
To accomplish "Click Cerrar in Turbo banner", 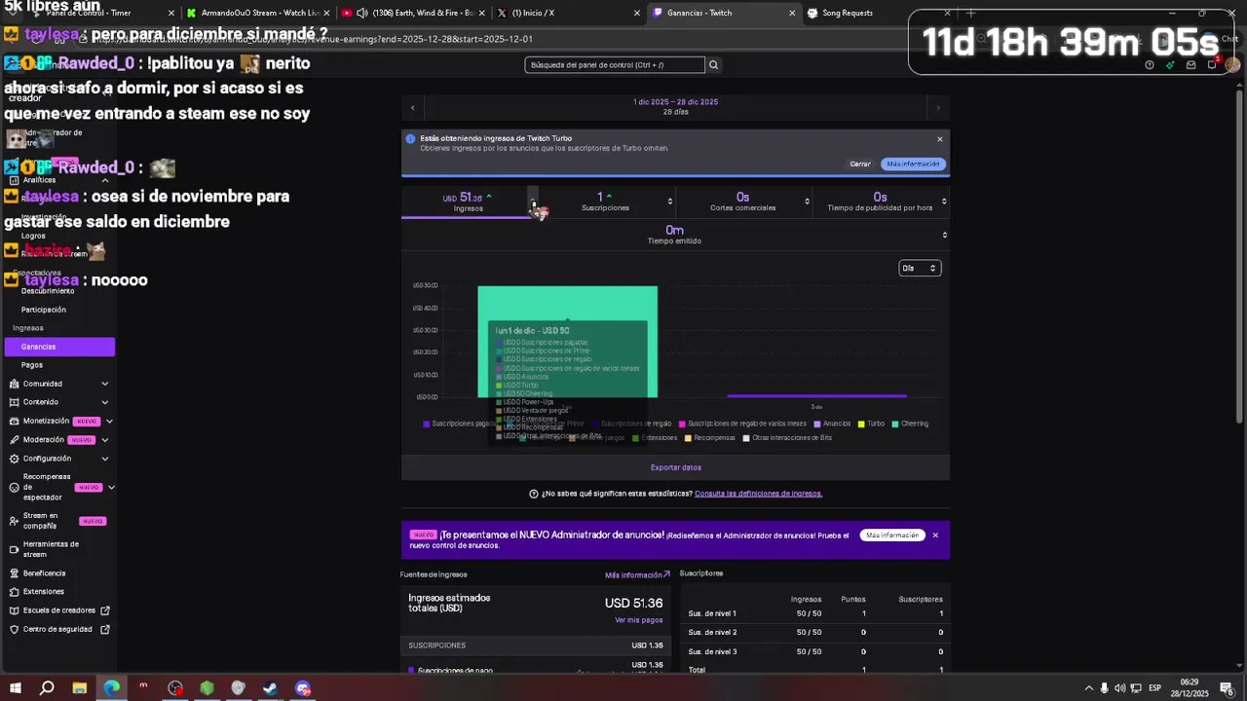I will click(x=860, y=164).
